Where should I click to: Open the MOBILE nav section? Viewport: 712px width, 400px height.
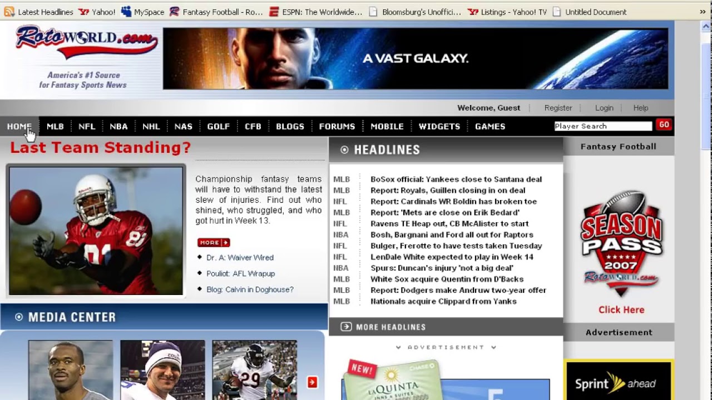click(x=387, y=126)
